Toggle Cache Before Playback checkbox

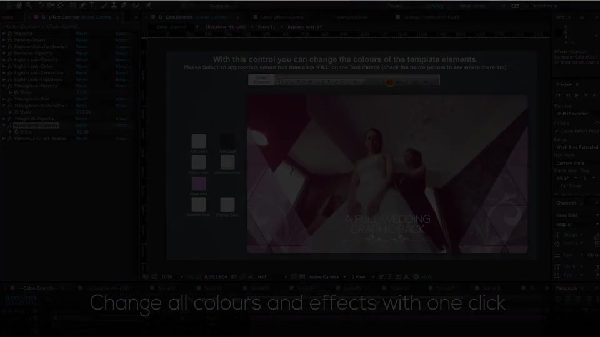click(557, 131)
